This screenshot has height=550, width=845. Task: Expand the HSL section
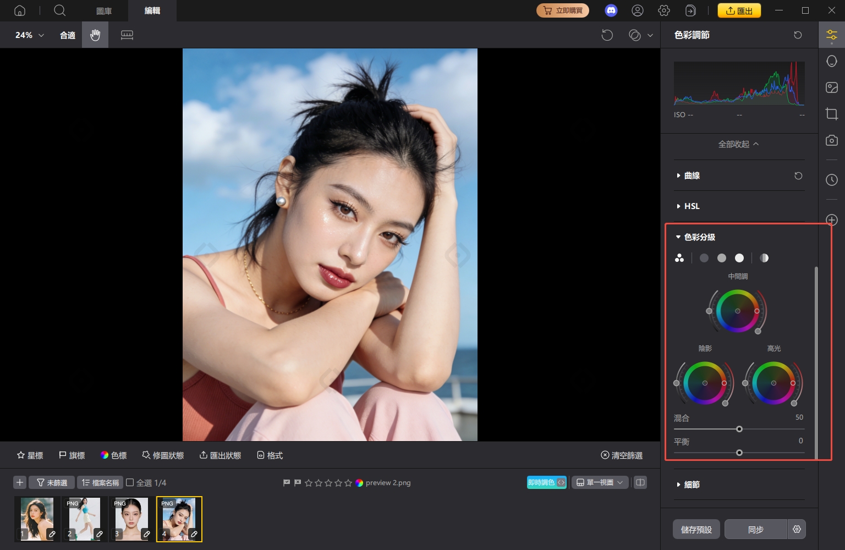pyautogui.click(x=692, y=206)
